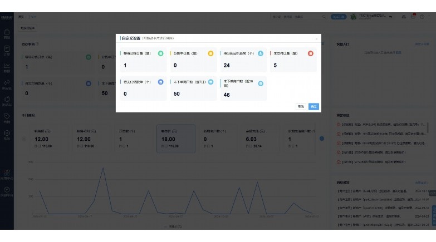Image resolution: width=436 pixels, height=242 pixels.
Task: Click light blue icon on 未下单商户数 (近7日) card
Action: pyautogui.click(x=211, y=82)
